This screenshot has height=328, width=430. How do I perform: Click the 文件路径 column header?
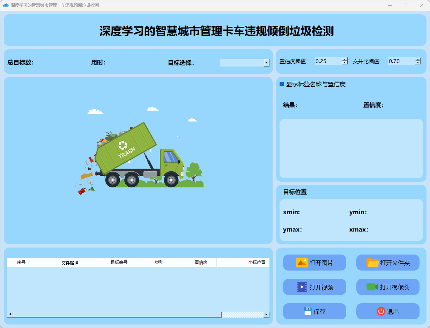(x=70, y=263)
